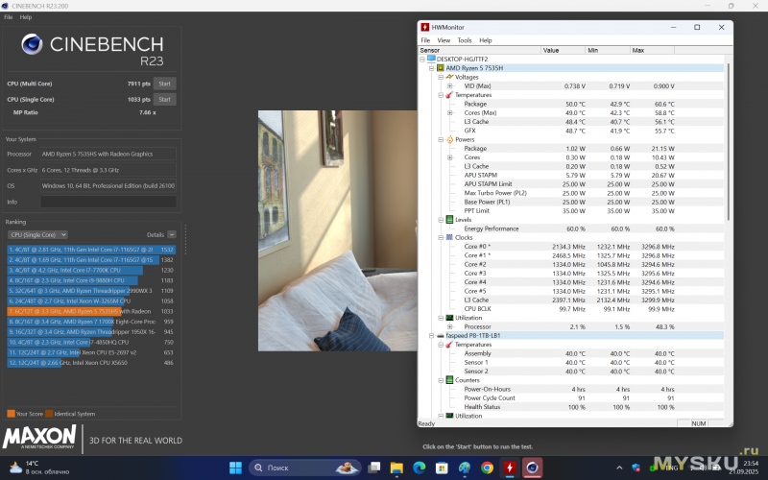Expand the Cores (Max) temperature entry
The width and height of the screenshot is (768, 480).
click(x=449, y=112)
